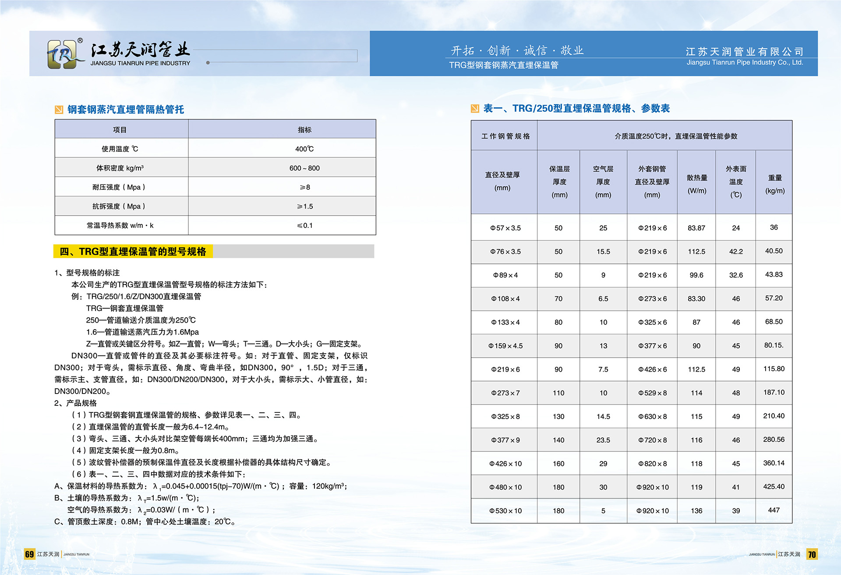This screenshot has width=841, height=575.
Task: Expand the 工作钢管规格 column header
Action: (504, 136)
